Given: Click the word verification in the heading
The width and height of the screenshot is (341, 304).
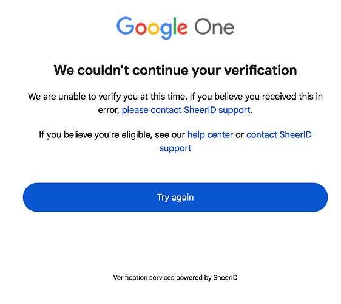Looking at the screenshot, I should click(260, 70).
